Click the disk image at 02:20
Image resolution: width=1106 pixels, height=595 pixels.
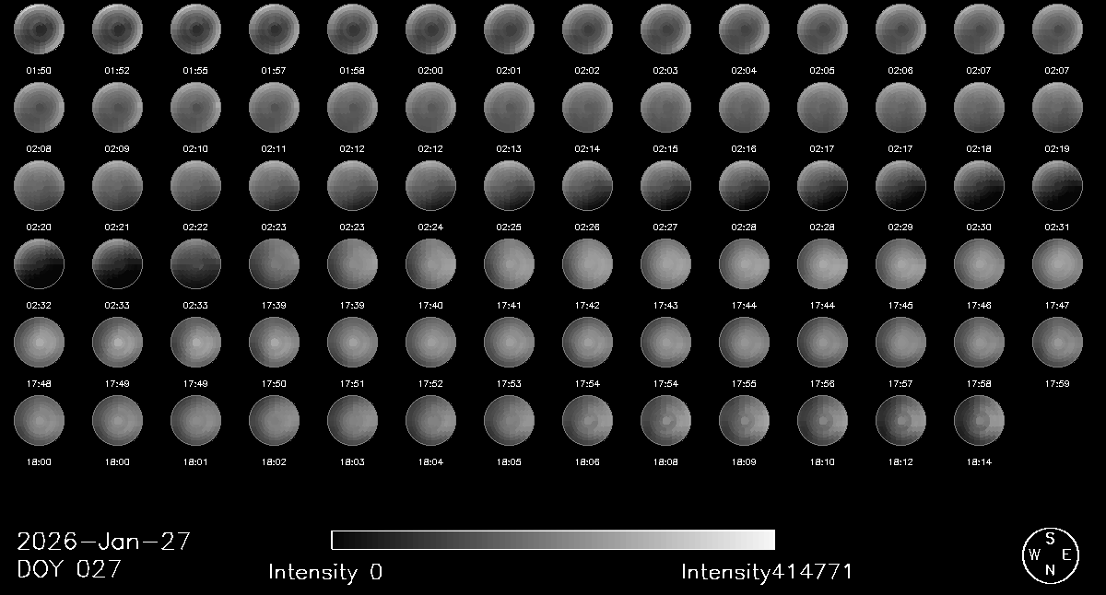39,186
